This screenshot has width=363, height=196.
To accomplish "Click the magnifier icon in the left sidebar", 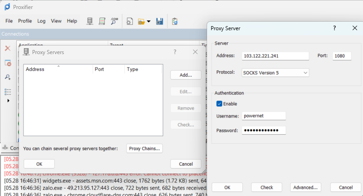I will [x=8, y=77].
